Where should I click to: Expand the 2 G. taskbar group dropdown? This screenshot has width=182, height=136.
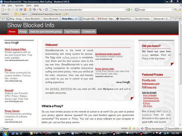click(x=136, y=133)
